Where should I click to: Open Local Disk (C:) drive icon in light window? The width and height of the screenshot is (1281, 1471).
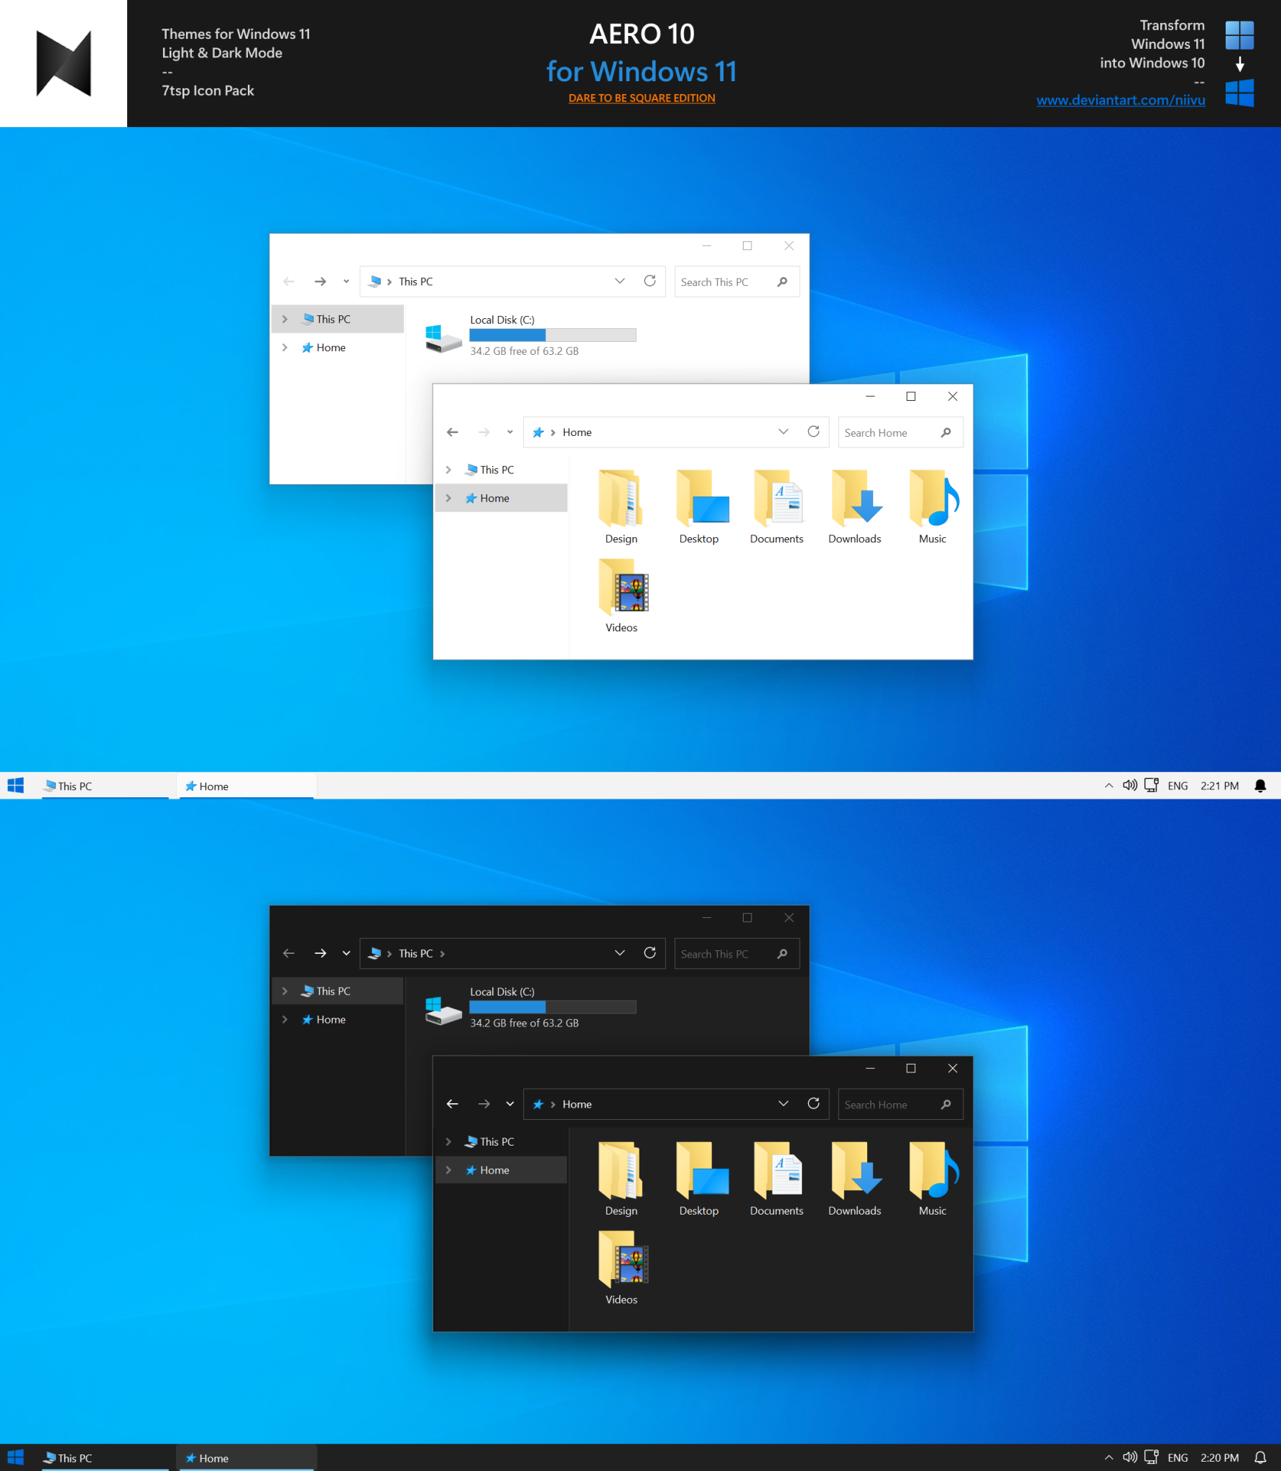(443, 338)
